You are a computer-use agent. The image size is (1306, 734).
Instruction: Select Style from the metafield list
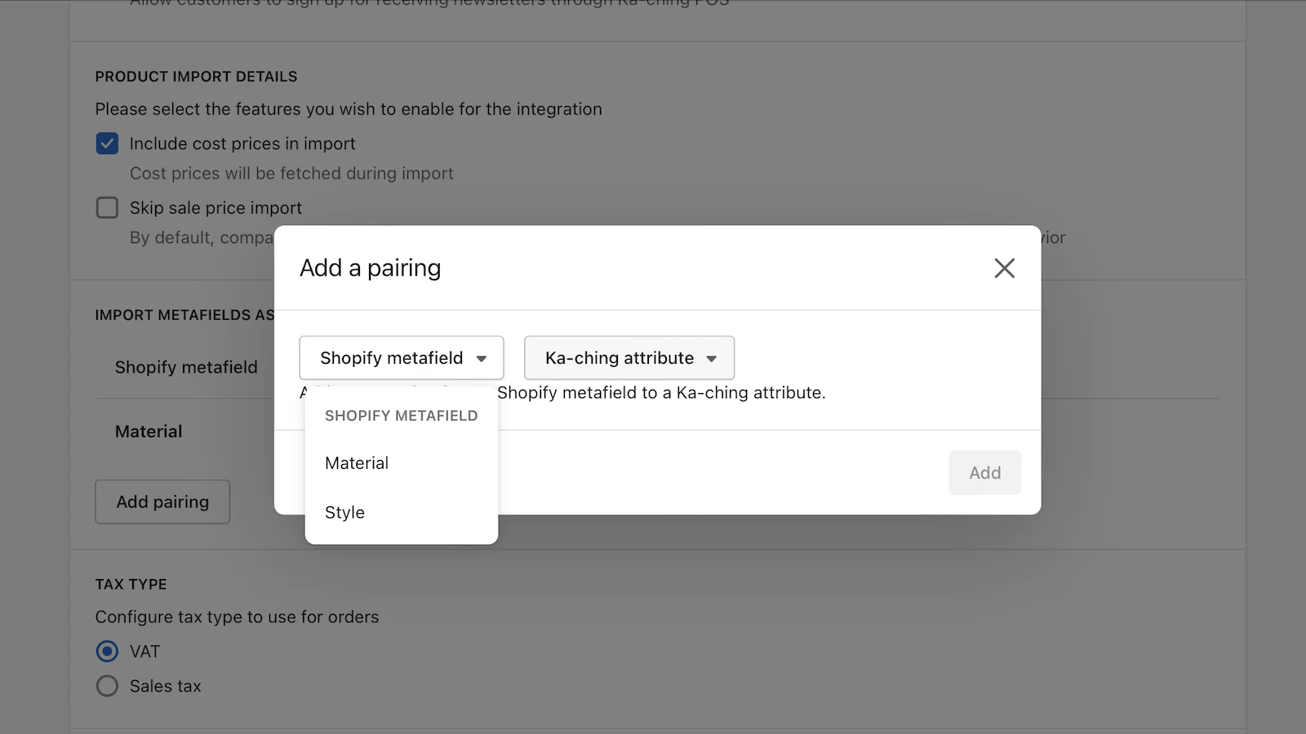[402, 513]
